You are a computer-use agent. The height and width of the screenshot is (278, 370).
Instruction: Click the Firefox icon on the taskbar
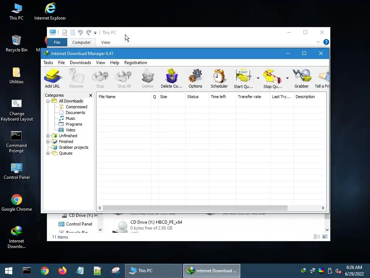pos(63,271)
